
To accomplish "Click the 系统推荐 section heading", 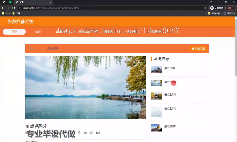I will point(161,59).
